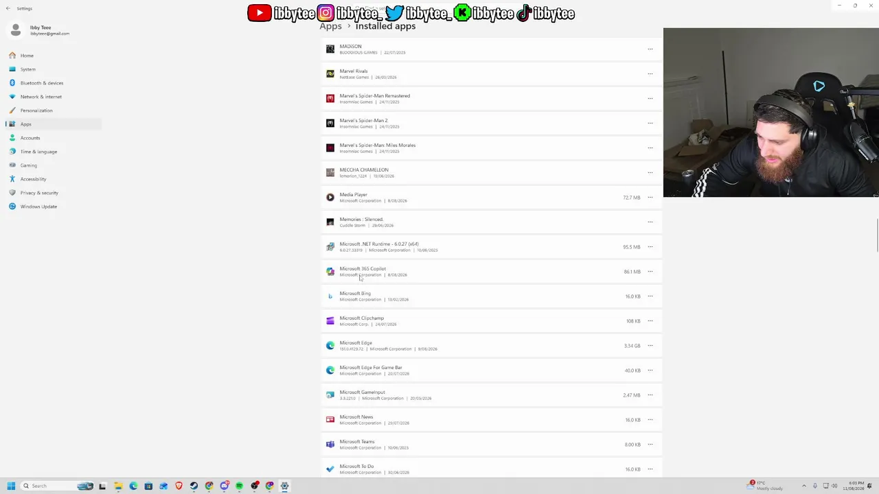Click the MECCHA CHAMELEON app name
Screen dimensions: 879x494
(x=364, y=170)
